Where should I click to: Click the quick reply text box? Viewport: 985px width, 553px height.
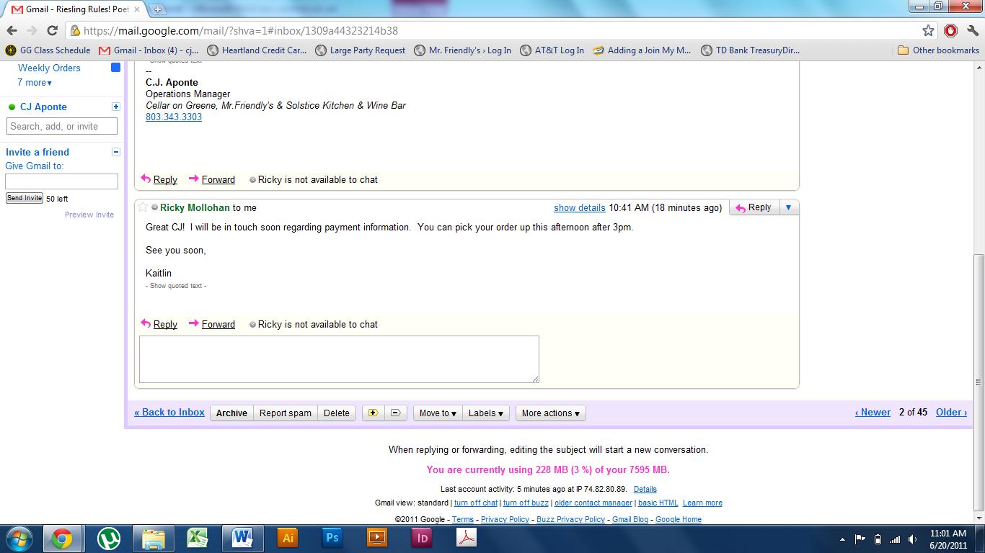pos(339,359)
